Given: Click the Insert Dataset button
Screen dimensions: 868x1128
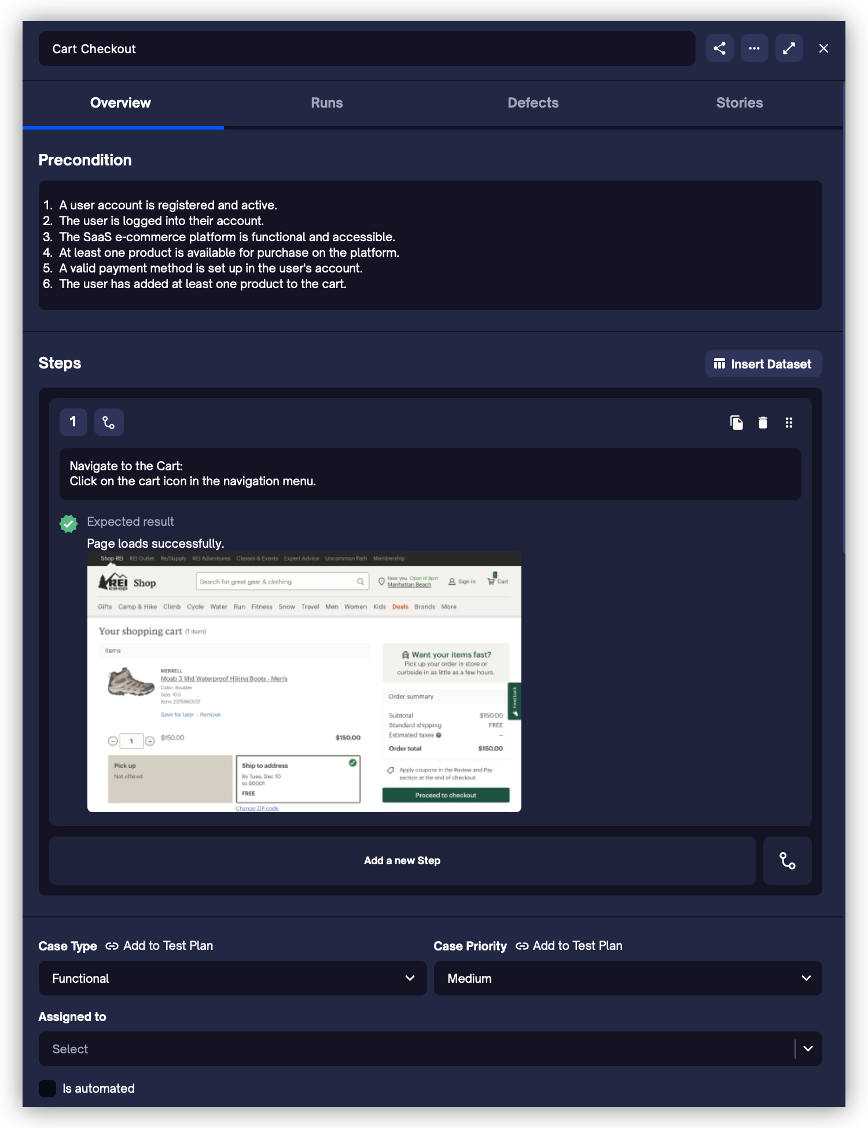Looking at the screenshot, I should coord(763,364).
